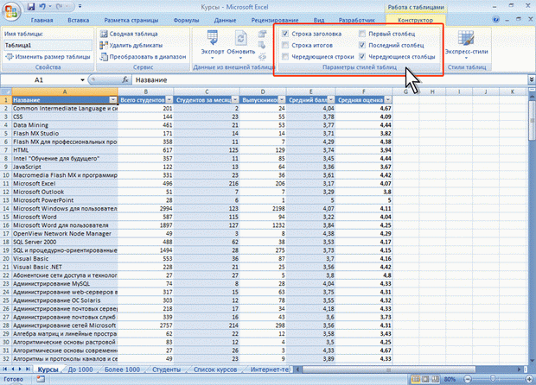Show the previous sheet tab using the navigation arrow
Viewport: 536px width, 385px height.
click(13, 369)
